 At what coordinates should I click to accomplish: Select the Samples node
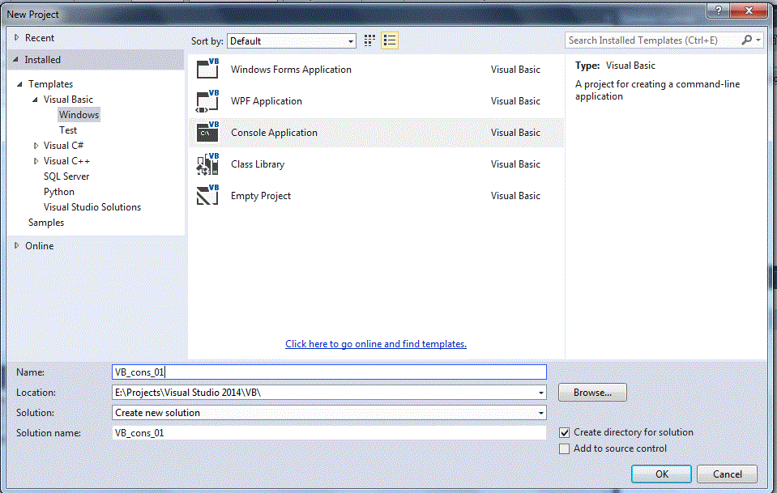tap(46, 223)
